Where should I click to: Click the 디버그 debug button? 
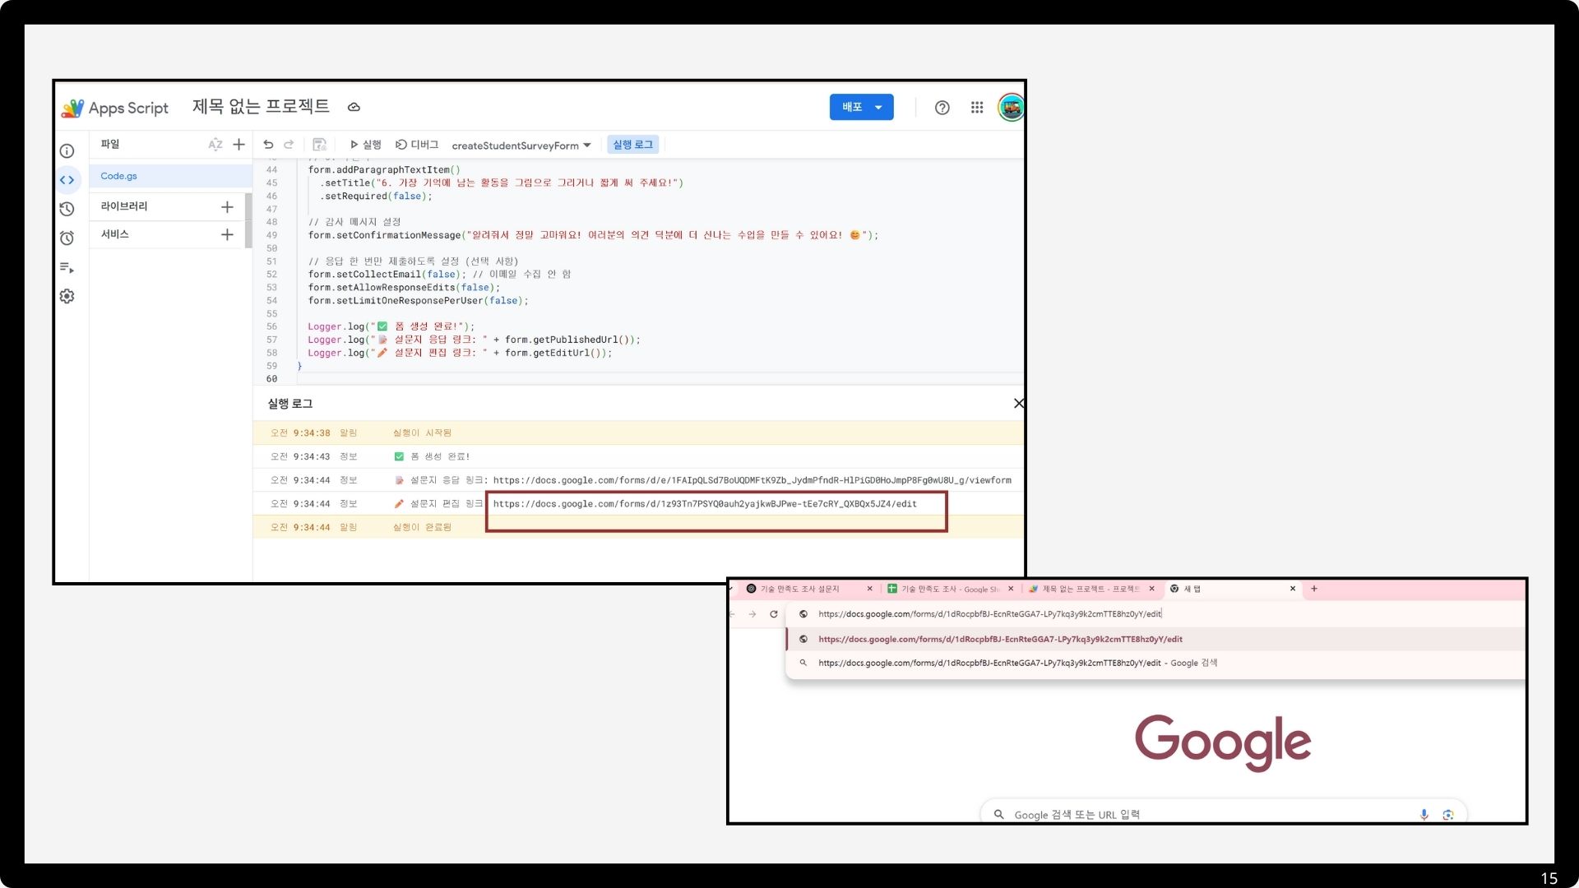click(417, 145)
